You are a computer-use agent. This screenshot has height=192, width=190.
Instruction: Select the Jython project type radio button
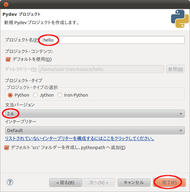coord(35,95)
